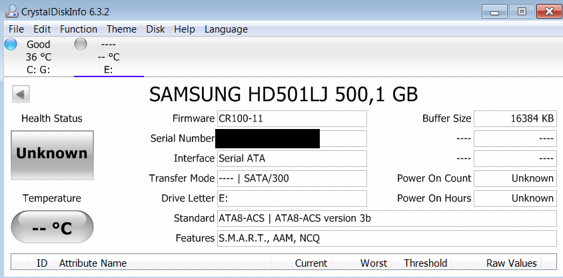This screenshot has width=563, height=278.
Task: Click the Standard field ATA8-ACS version 3b
Action: (x=387, y=219)
